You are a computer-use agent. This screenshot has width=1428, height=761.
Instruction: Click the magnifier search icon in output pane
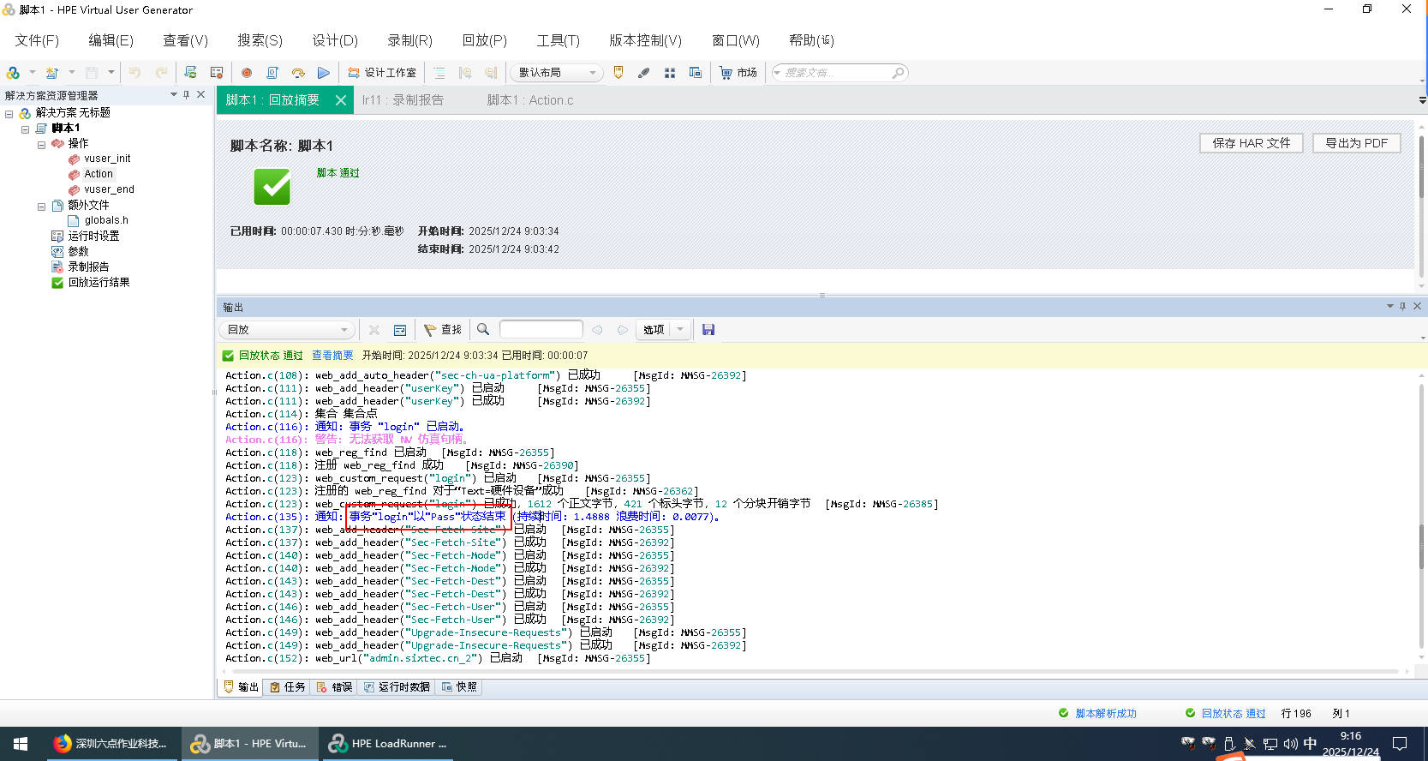point(483,330)
